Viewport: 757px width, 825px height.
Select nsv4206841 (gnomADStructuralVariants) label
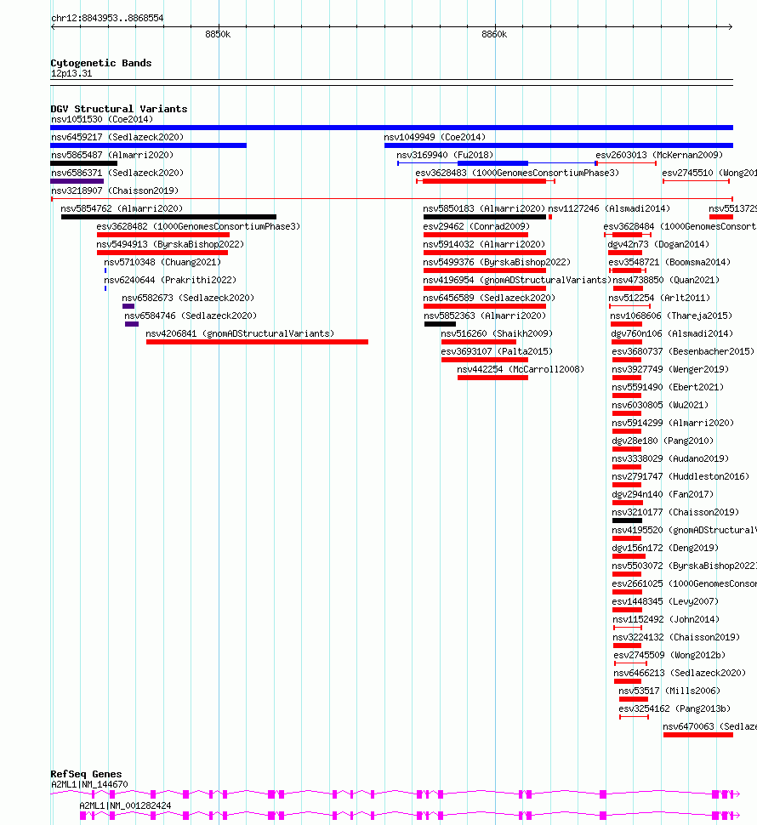tap(240, 334)
